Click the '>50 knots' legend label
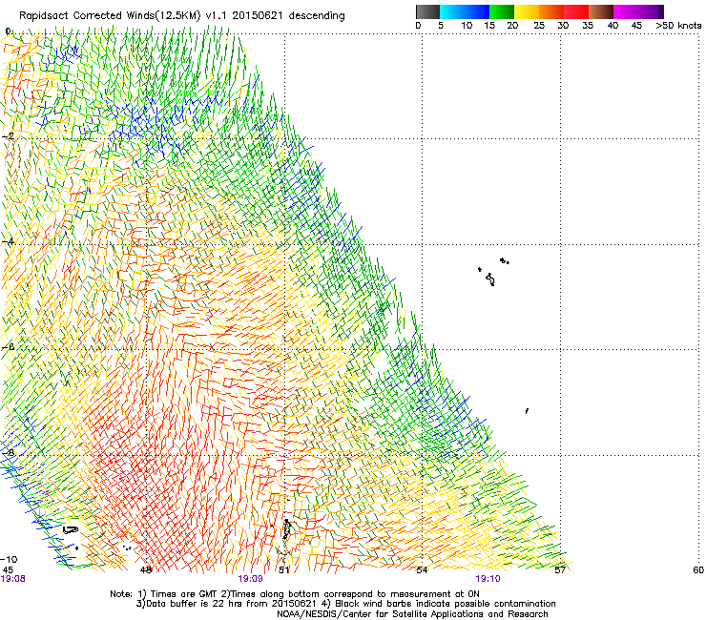This screenshot has height=620, width=706. (678, 26)
